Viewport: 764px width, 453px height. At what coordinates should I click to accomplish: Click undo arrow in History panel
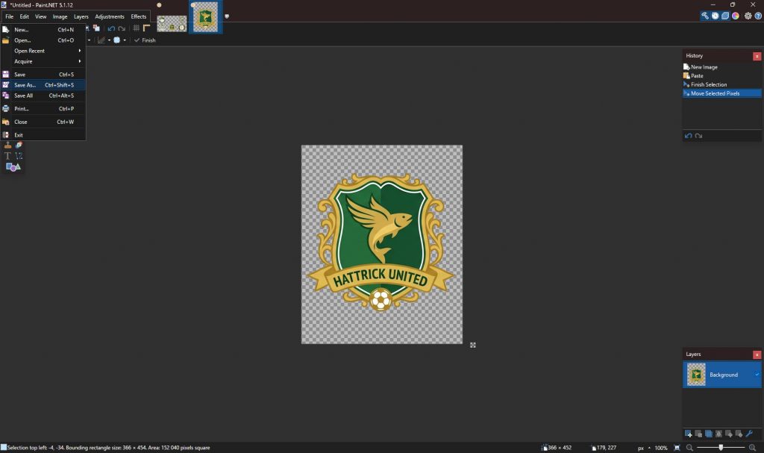689,136
